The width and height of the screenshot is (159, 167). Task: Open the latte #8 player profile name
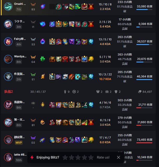pyautogui.click(x=20, y=154)
